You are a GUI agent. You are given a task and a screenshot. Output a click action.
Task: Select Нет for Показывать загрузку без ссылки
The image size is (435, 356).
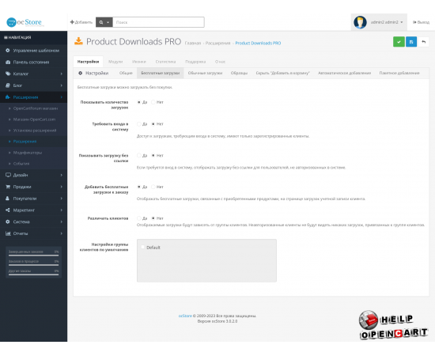(x=153, y=155)
